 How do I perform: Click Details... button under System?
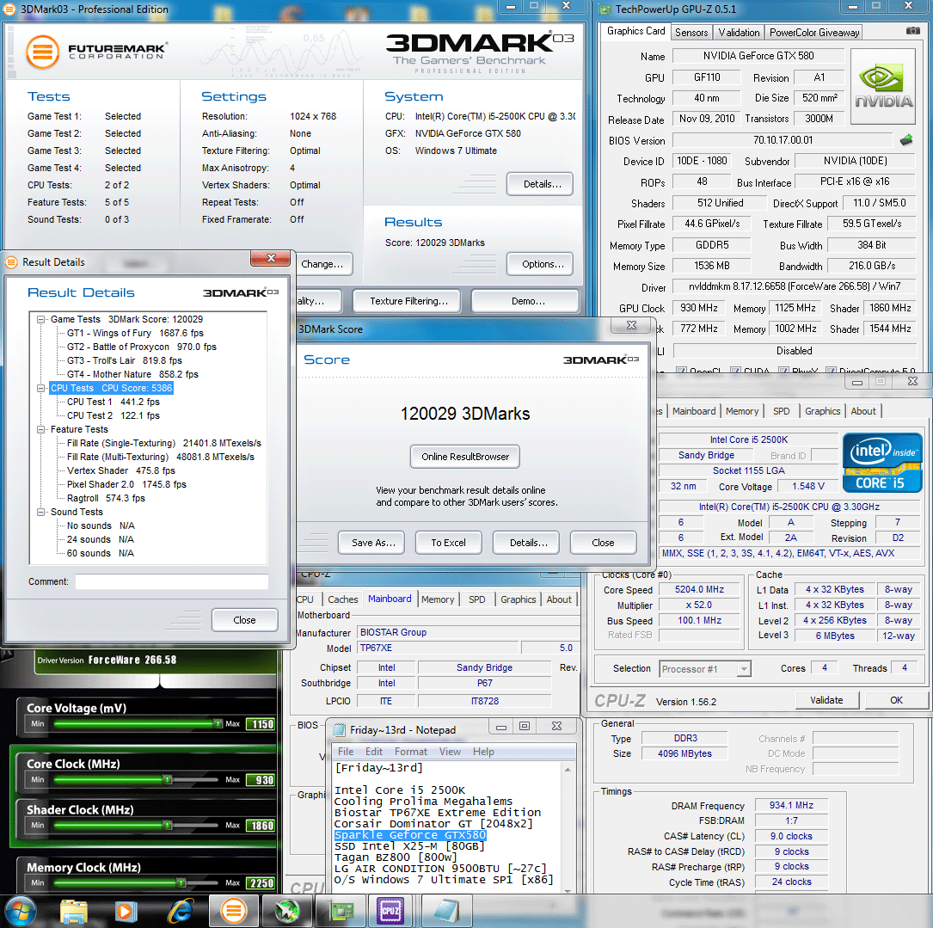[x=542, y=184]
